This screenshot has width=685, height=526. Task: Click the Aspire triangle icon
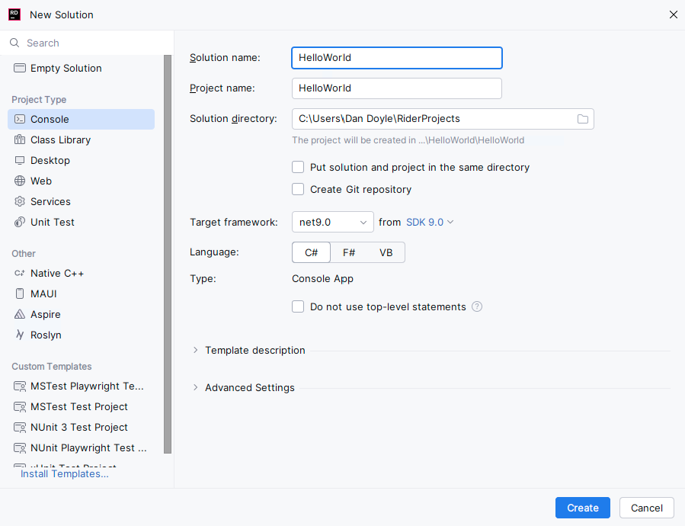click(20, 314)
